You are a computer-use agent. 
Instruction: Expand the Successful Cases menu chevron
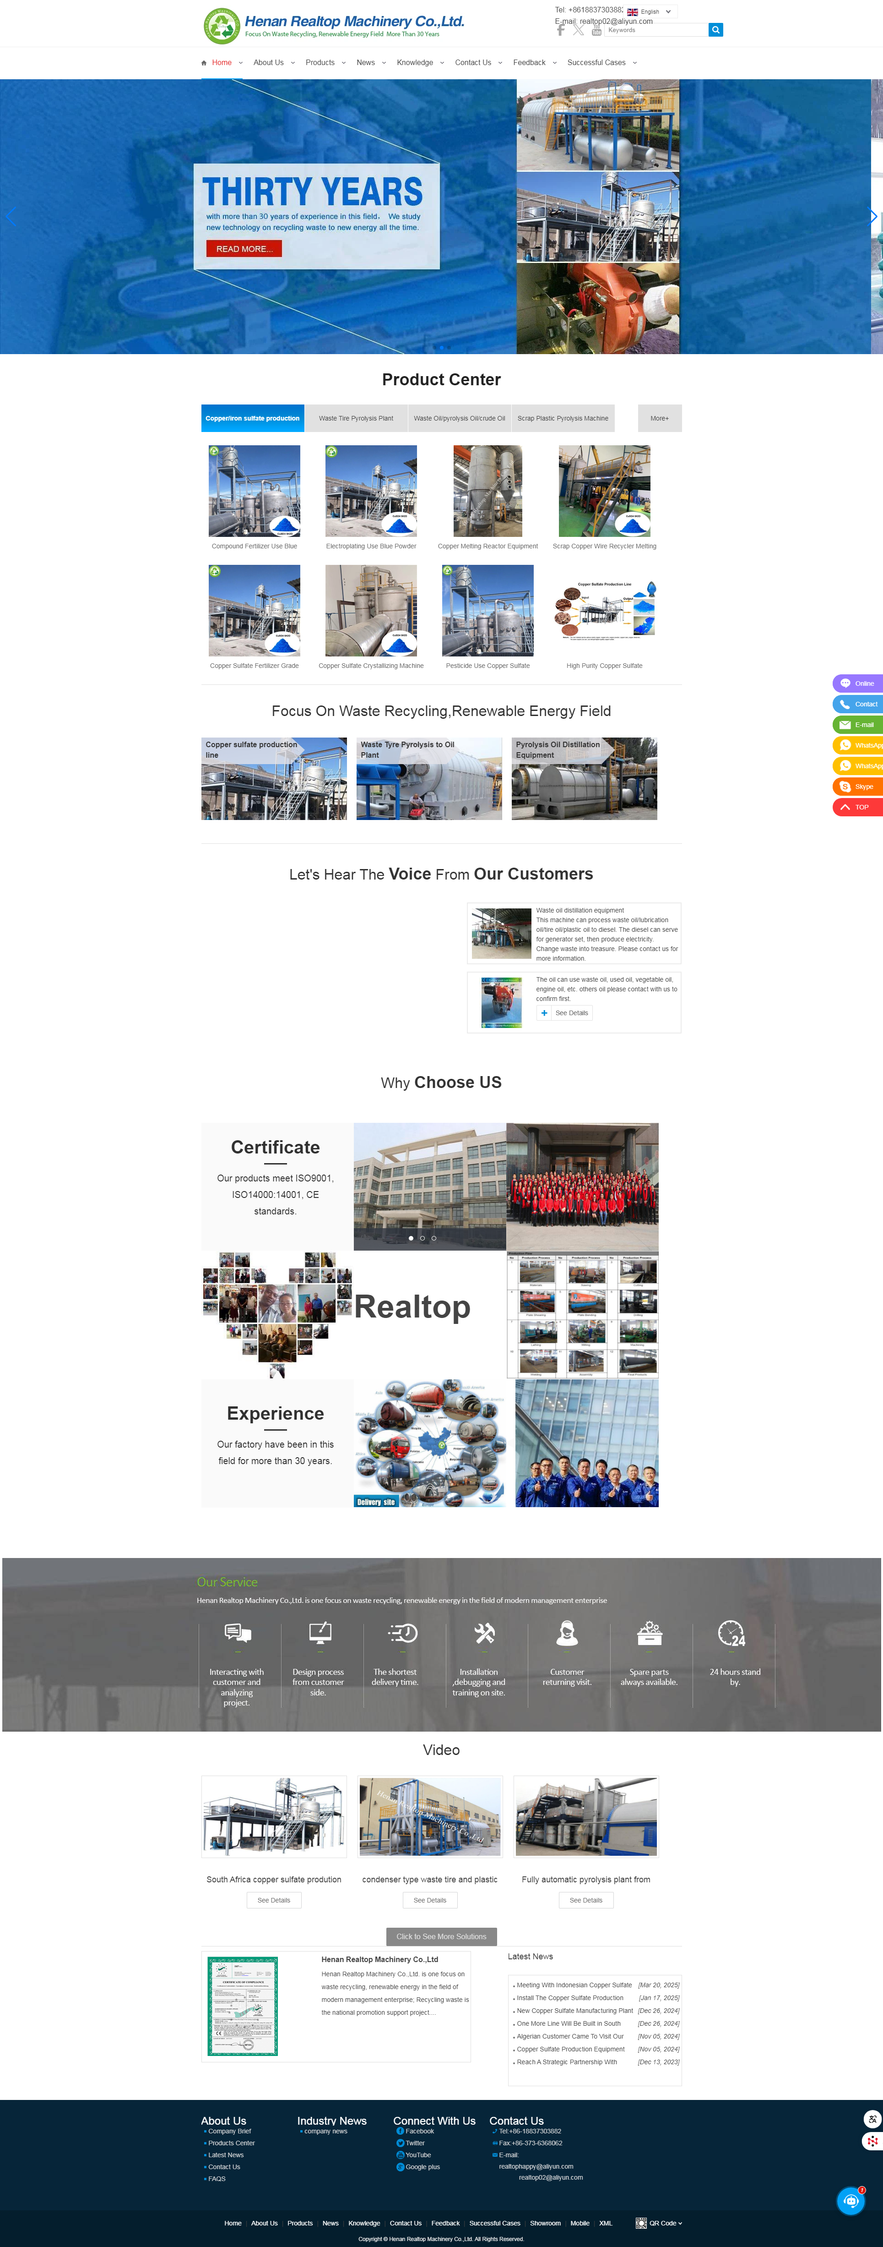click(x=634, y=63)
